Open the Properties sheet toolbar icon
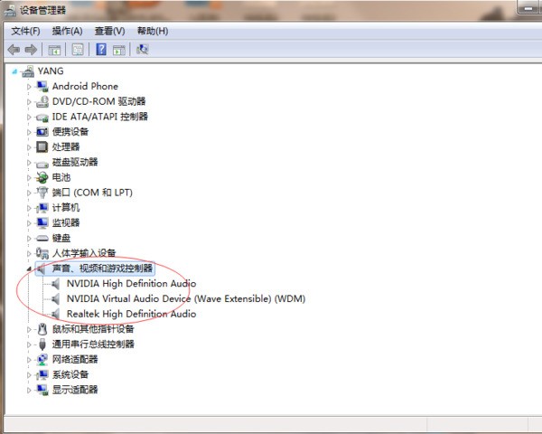This screenshot has height=434, width=542. pyautogui.click(x=78, y=50)
